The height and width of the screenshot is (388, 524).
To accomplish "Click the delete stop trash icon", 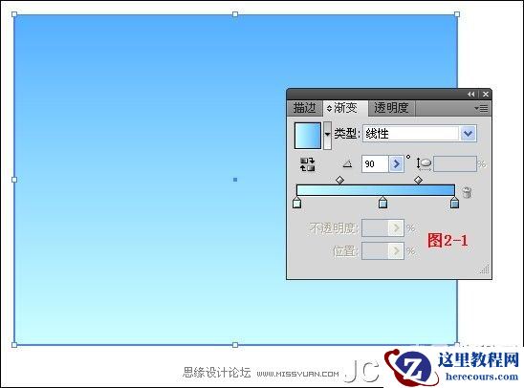I will (468, 192).
